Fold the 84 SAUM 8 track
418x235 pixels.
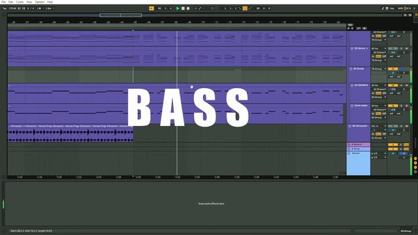[x=352, y=86]
